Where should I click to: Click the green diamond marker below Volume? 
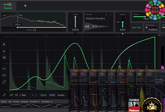pos(122,34)
